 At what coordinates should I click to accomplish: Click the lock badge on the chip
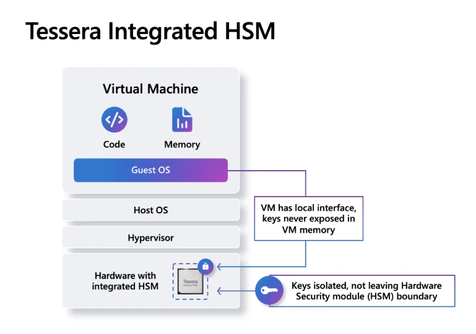pos(206,267)
